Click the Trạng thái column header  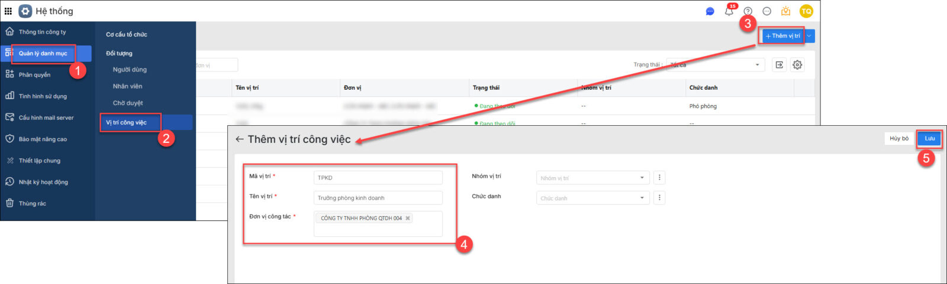click(486, 88)
